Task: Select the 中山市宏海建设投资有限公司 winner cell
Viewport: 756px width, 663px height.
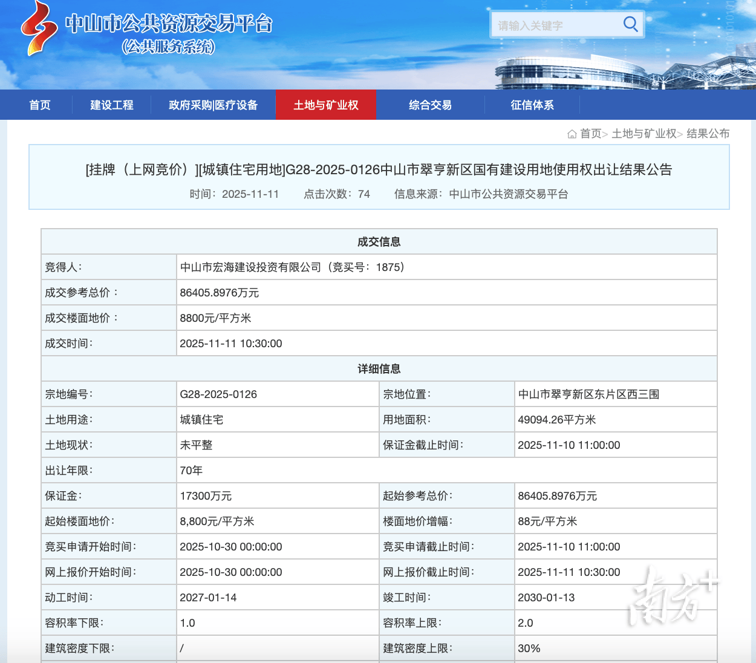Action: coord(292,267)
